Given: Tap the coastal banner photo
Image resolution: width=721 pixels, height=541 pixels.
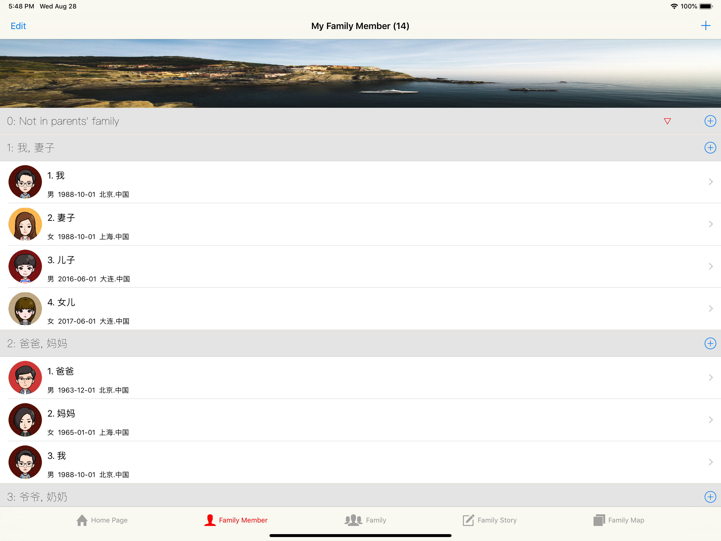Looking at the screenshot, I should point(360,73).
